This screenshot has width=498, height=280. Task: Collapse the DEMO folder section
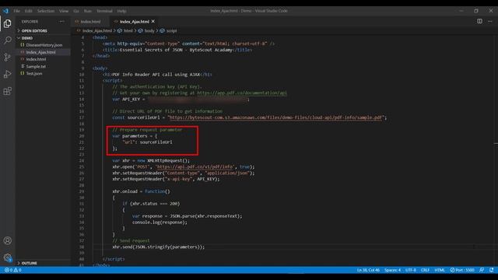click(27, 38)
